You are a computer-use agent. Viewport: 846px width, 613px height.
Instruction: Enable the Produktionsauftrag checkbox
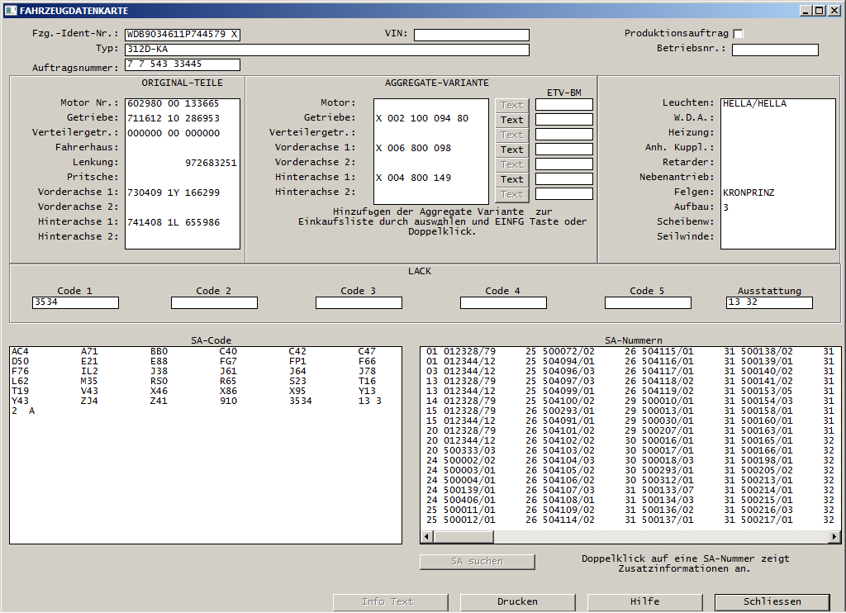click(738, 34)
